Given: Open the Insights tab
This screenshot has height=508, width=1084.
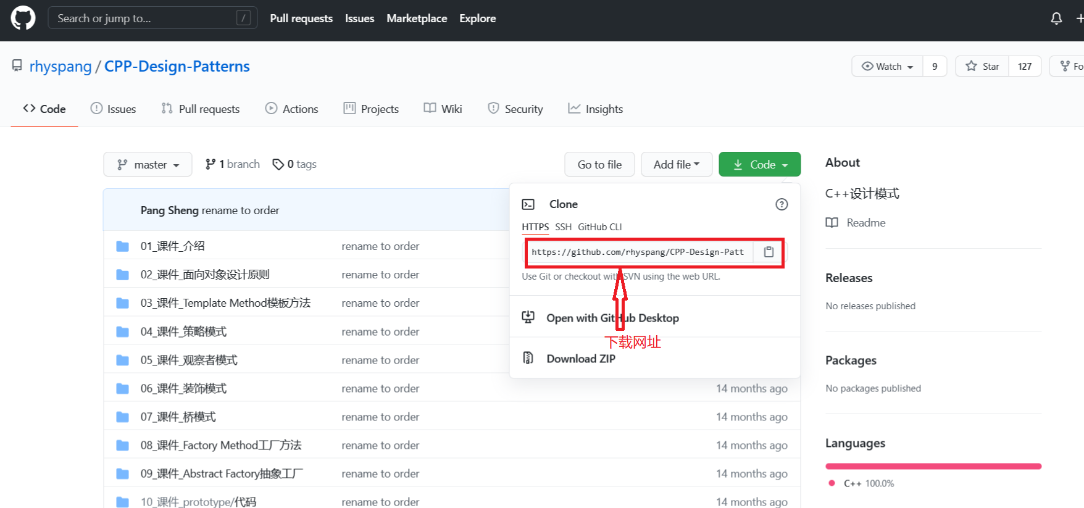Looking at the screenshot, I should click(596, 109).
